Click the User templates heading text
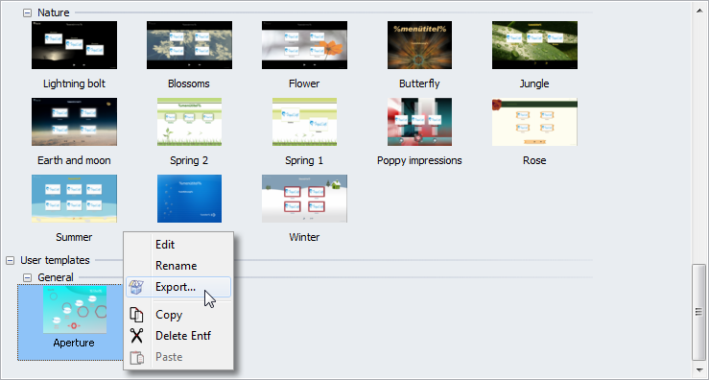The width and height of the screenshot is (709, 380). click(x=55, y=260)
